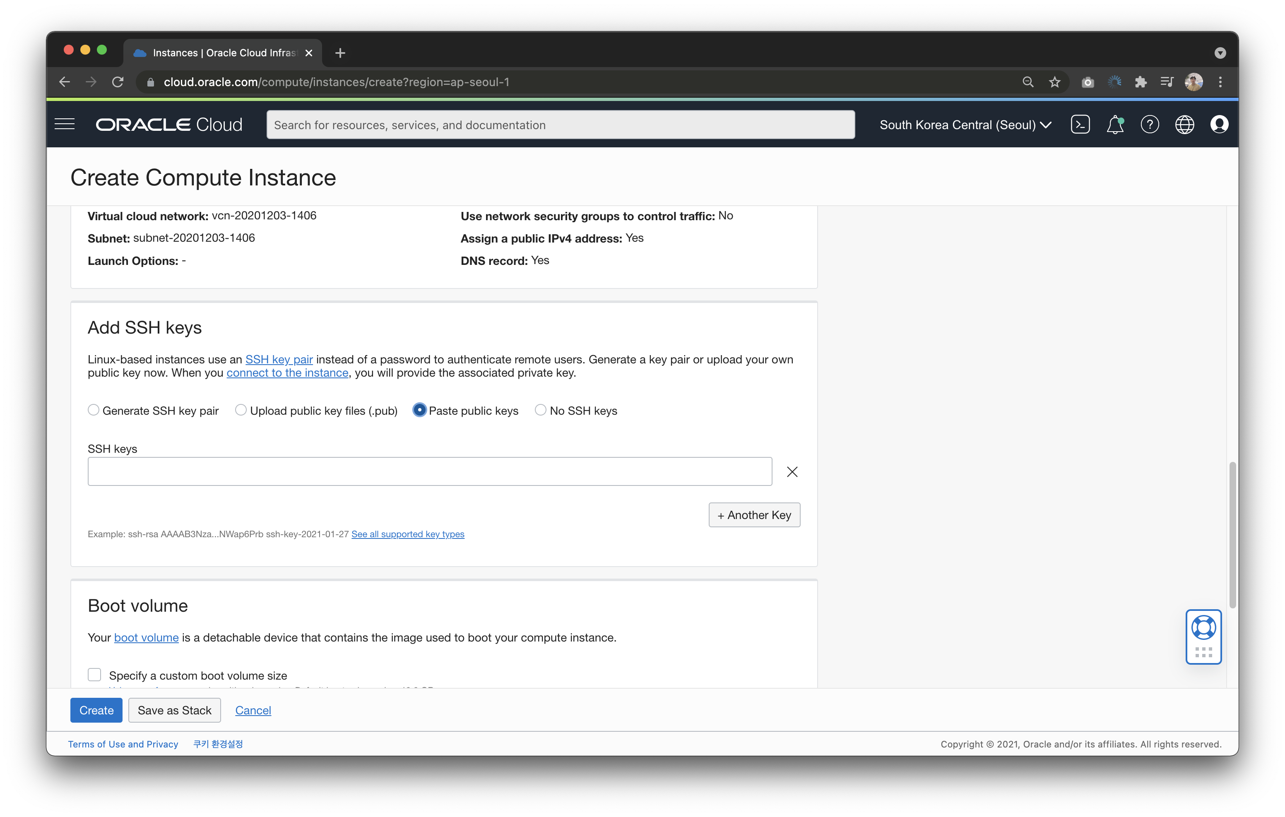Viewport: 1285px width, 817px height.
Task: Open Chrome's three-dot menu
Action: pyautogui.click(x=1220, y=82)
